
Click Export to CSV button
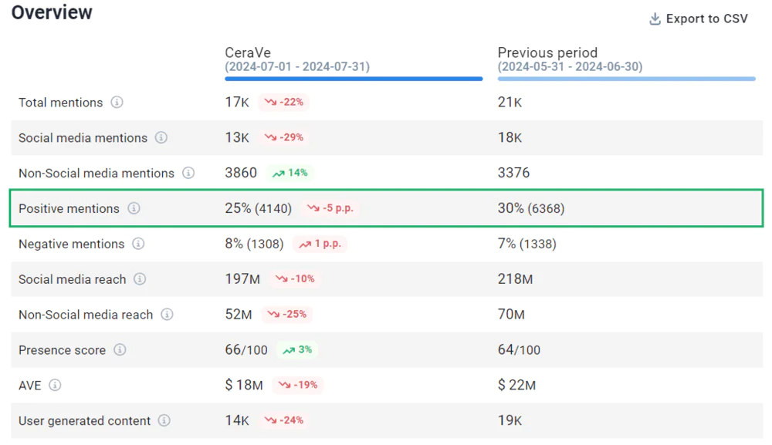[698, 19]
